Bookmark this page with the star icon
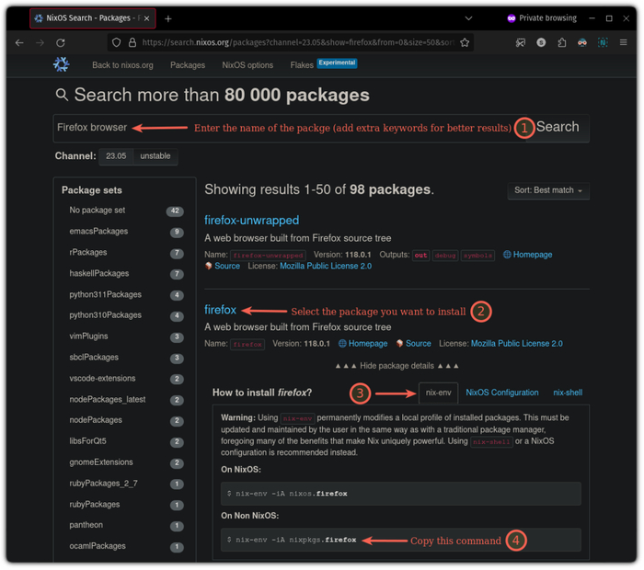This screenshot has height=570, width=644. (x=465, y=42)
